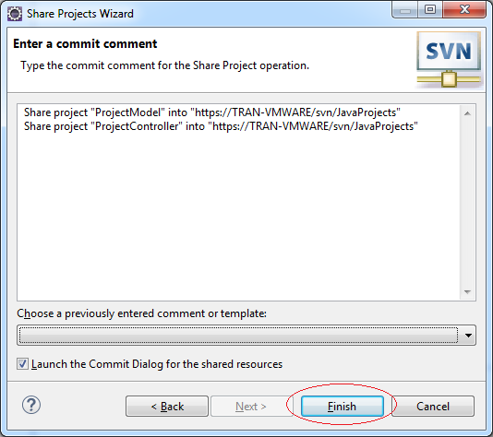Image resolution: width=493 pixels, height=437 pixels.
Task: Toggle Launch the Commit Dialog checkbox
Action: 22,364
